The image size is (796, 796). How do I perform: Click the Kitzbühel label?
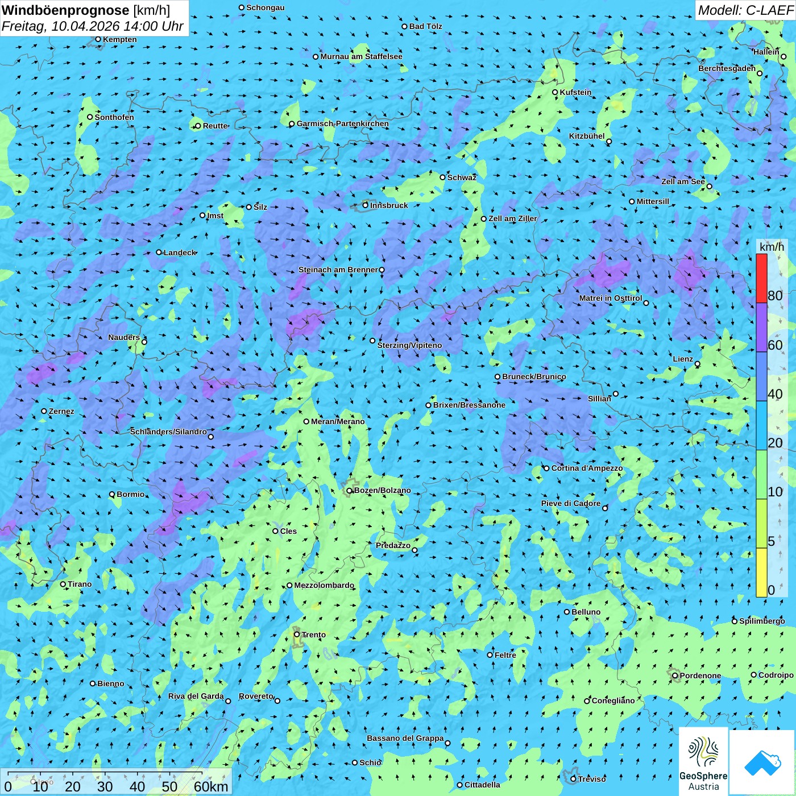coord(587,136)
